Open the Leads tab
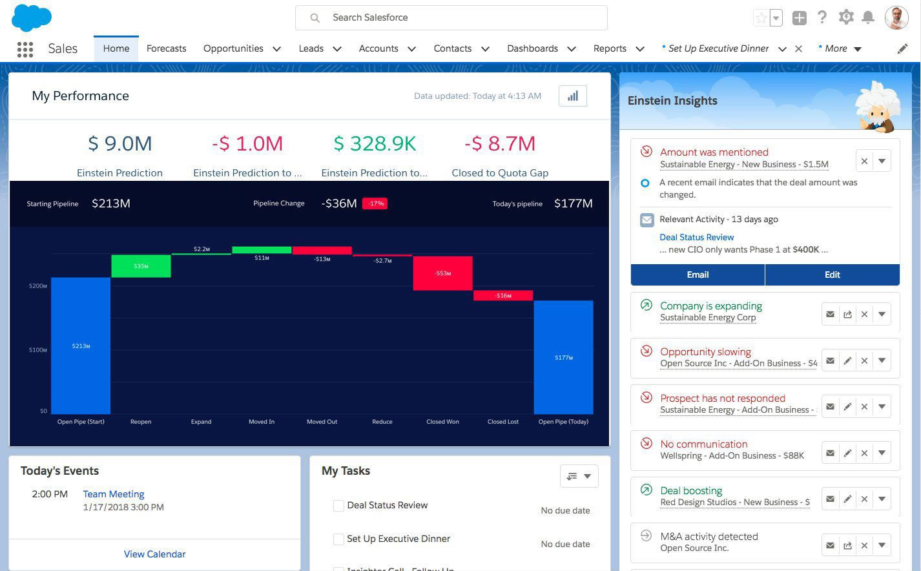 [x=311, y=49]
